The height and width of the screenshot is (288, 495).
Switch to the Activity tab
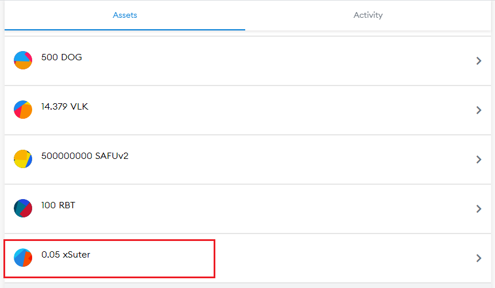point(368,15)
